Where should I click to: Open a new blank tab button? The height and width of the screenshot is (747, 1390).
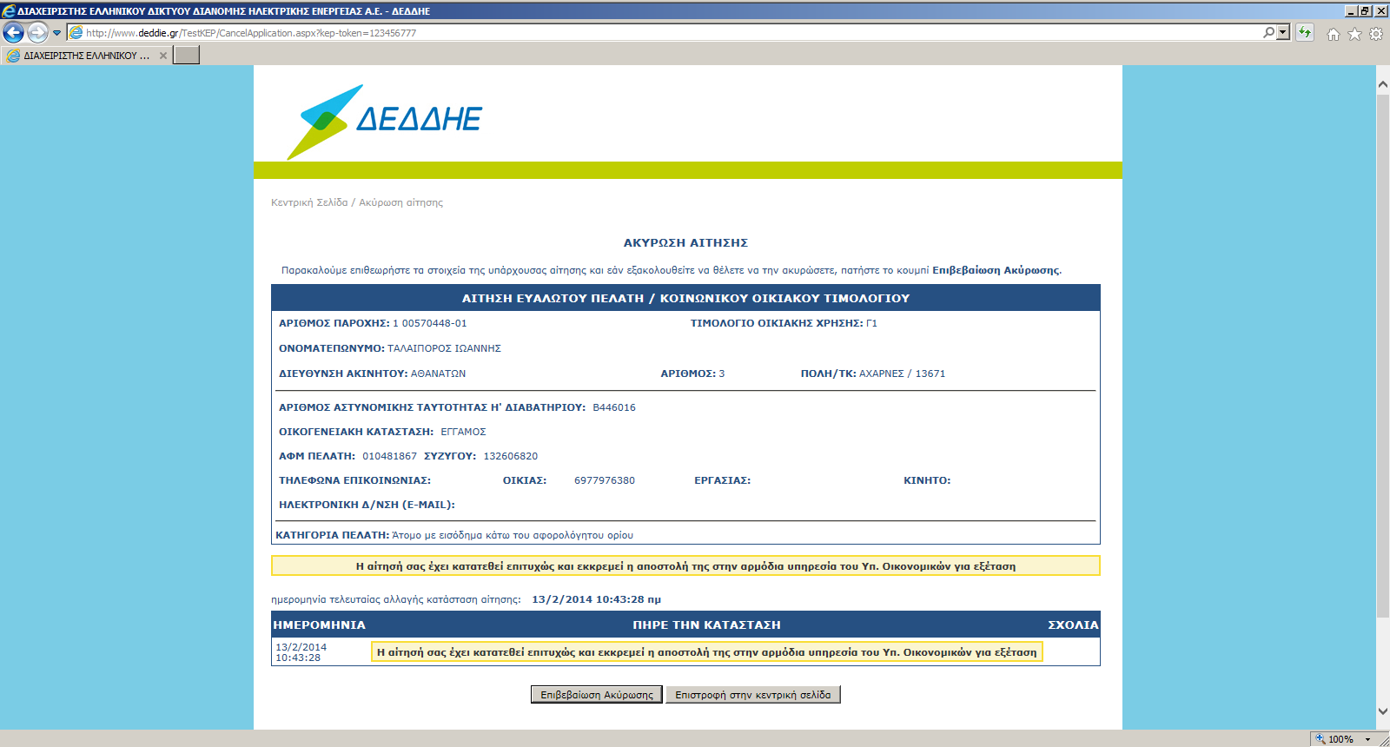coord(186,55)
